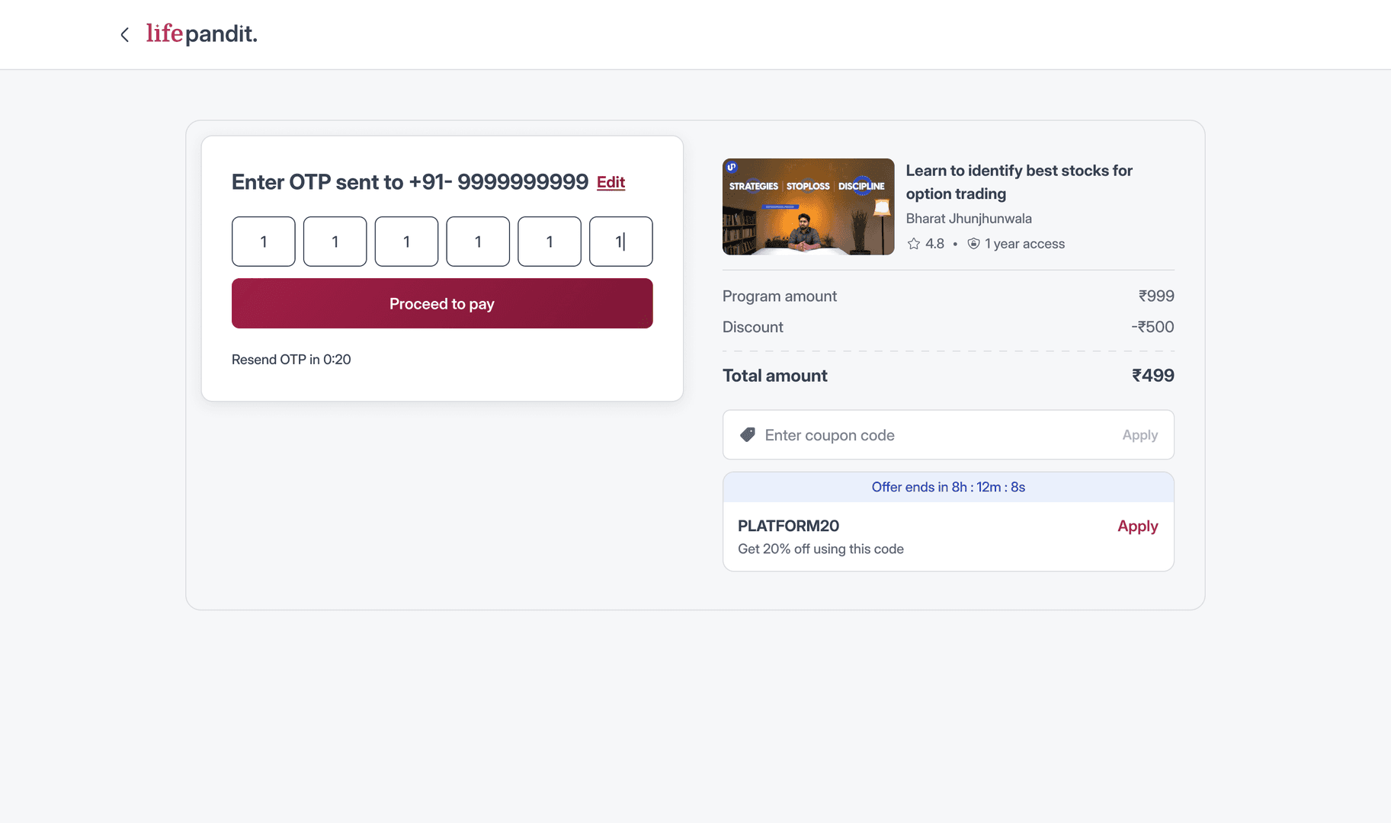Click the option trading course title

[1018, 182]
